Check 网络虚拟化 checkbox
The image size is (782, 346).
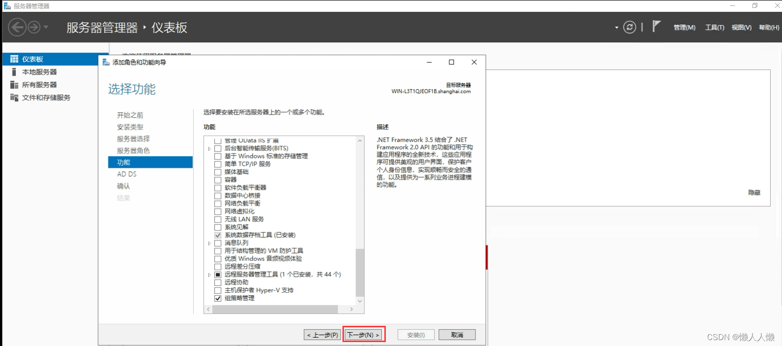[x=218, y=211]
